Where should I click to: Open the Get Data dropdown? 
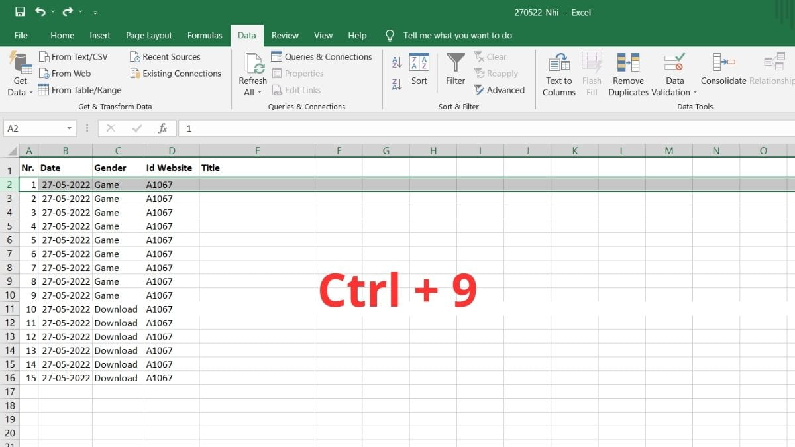(x=19, y=74)
